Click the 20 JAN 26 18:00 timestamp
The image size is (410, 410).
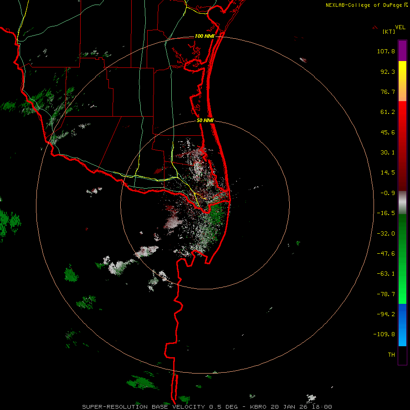[301, 407]
